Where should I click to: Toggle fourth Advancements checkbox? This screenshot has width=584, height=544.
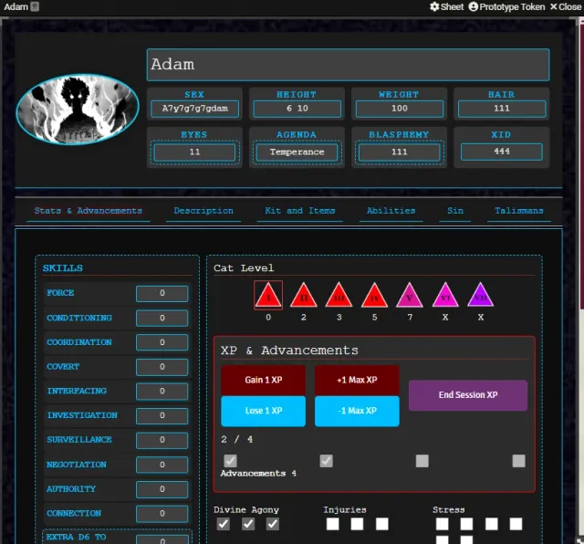click(x=519, y=461)
